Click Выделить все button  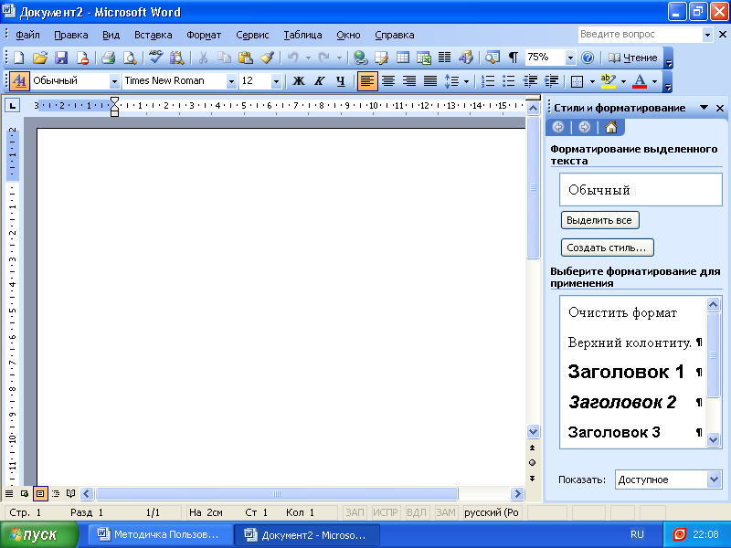(x=599, y=220)
